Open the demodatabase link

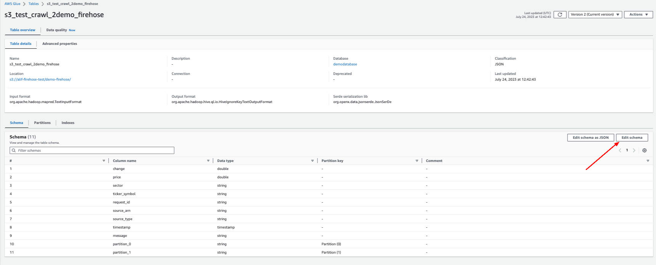click(345, 64)
